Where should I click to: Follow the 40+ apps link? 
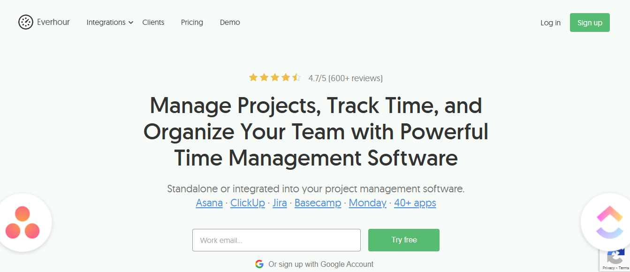point(415,203)
